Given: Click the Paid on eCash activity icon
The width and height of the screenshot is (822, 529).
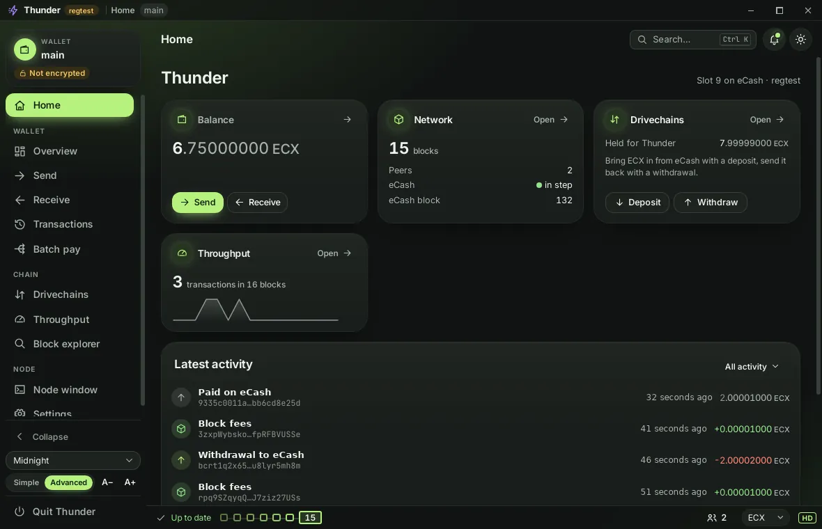Looking at the screenshot, I should 181,397.
